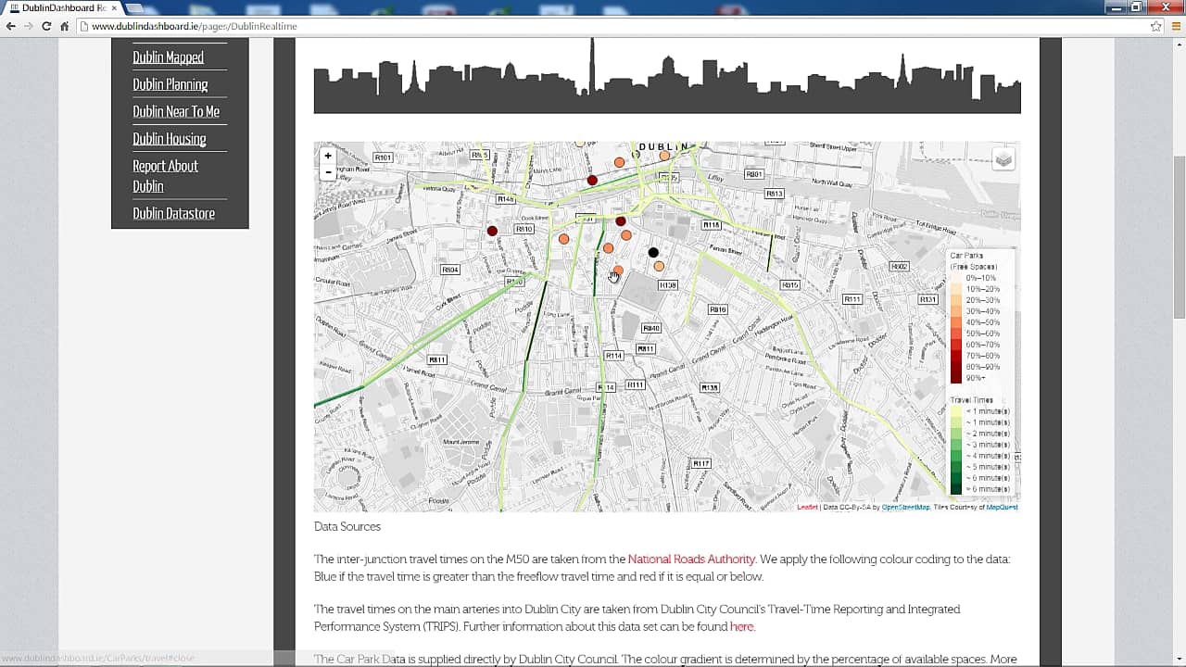Click the 'Data Sources' heading text

(x=347, y=526)
